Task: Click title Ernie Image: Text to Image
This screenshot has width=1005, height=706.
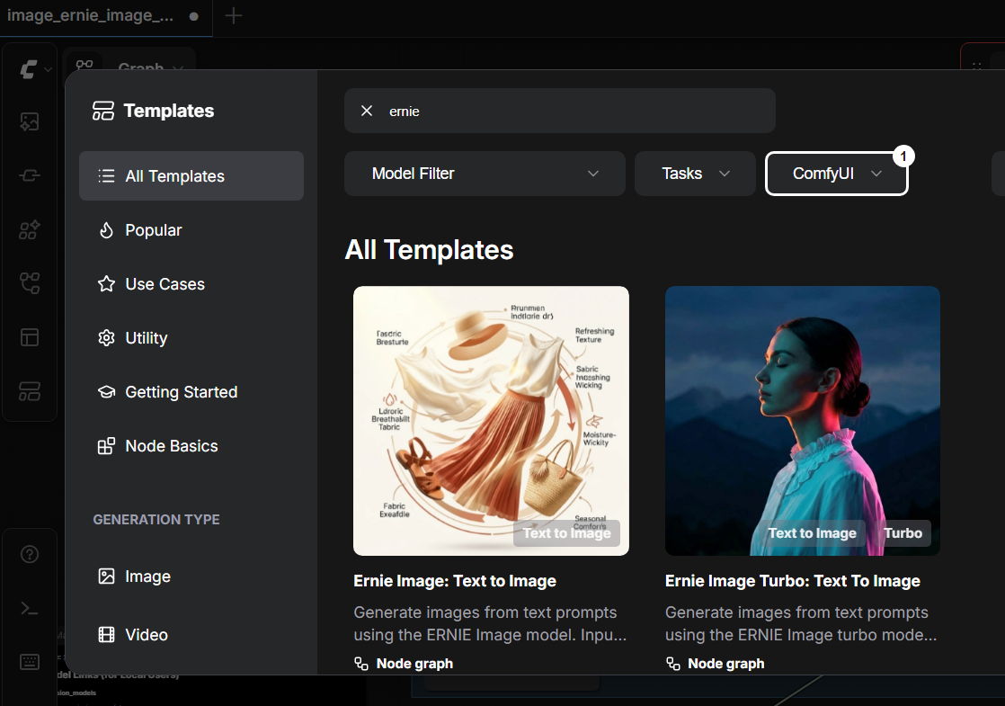Action: point(455,580)
